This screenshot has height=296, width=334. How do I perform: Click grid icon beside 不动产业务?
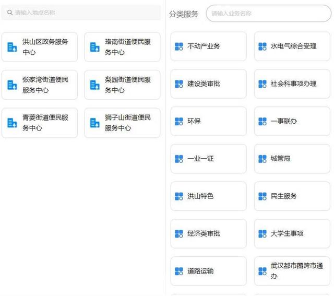(x=179, y=46)
